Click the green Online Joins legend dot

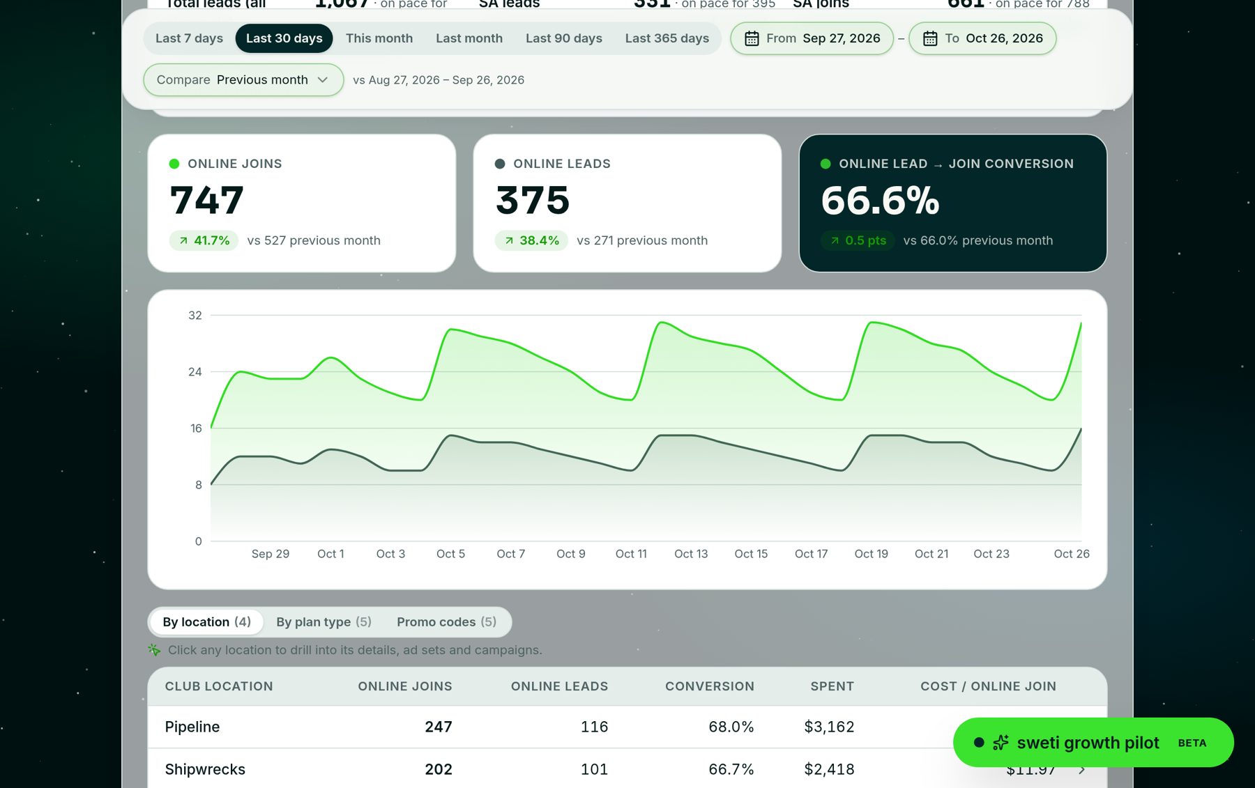tap(174, 164)
